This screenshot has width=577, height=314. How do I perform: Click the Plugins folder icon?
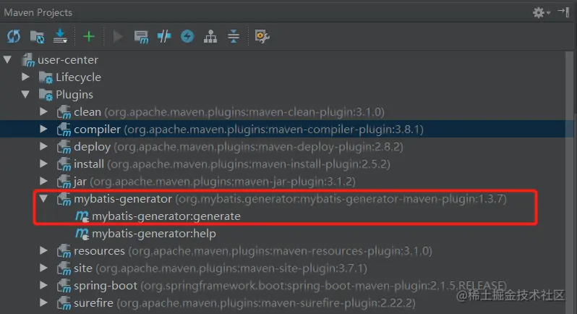[46, 95]
